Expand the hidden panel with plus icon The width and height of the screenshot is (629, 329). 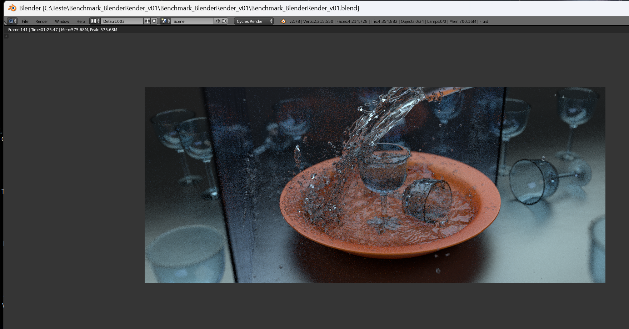(x=6, y=36)
